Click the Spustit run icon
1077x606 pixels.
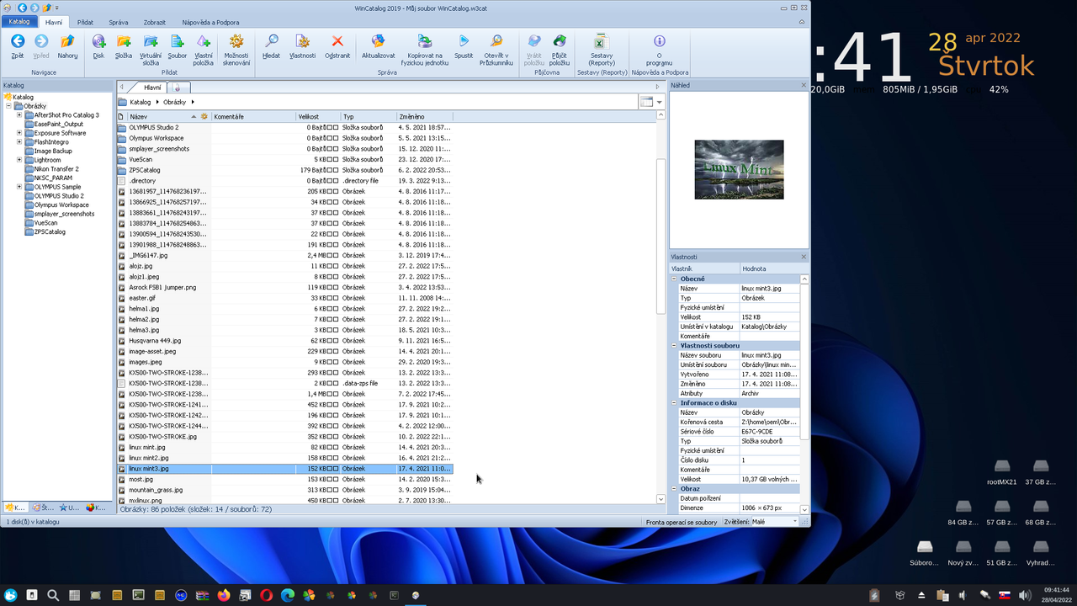pyautogui.click(x=464, y=41)
